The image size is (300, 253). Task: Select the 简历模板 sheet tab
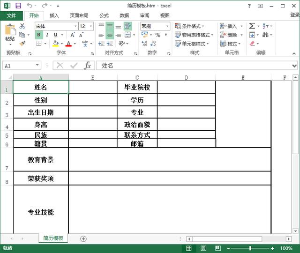tap(53, 238)
